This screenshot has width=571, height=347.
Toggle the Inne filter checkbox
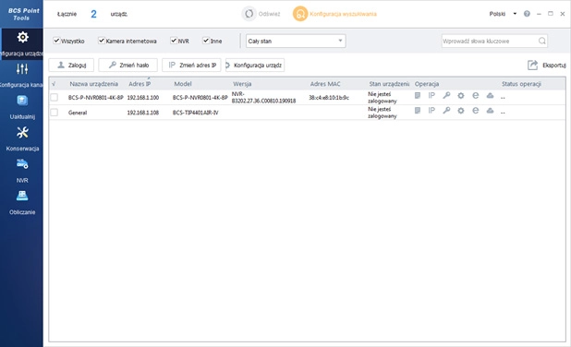(206, 41)
